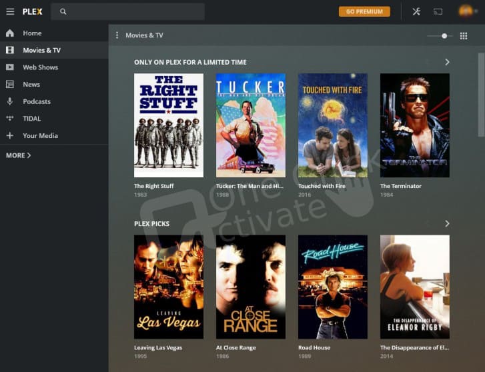485x372 pixels.
Task: Click the cast to device icon
Action: [x=438, y=12]
